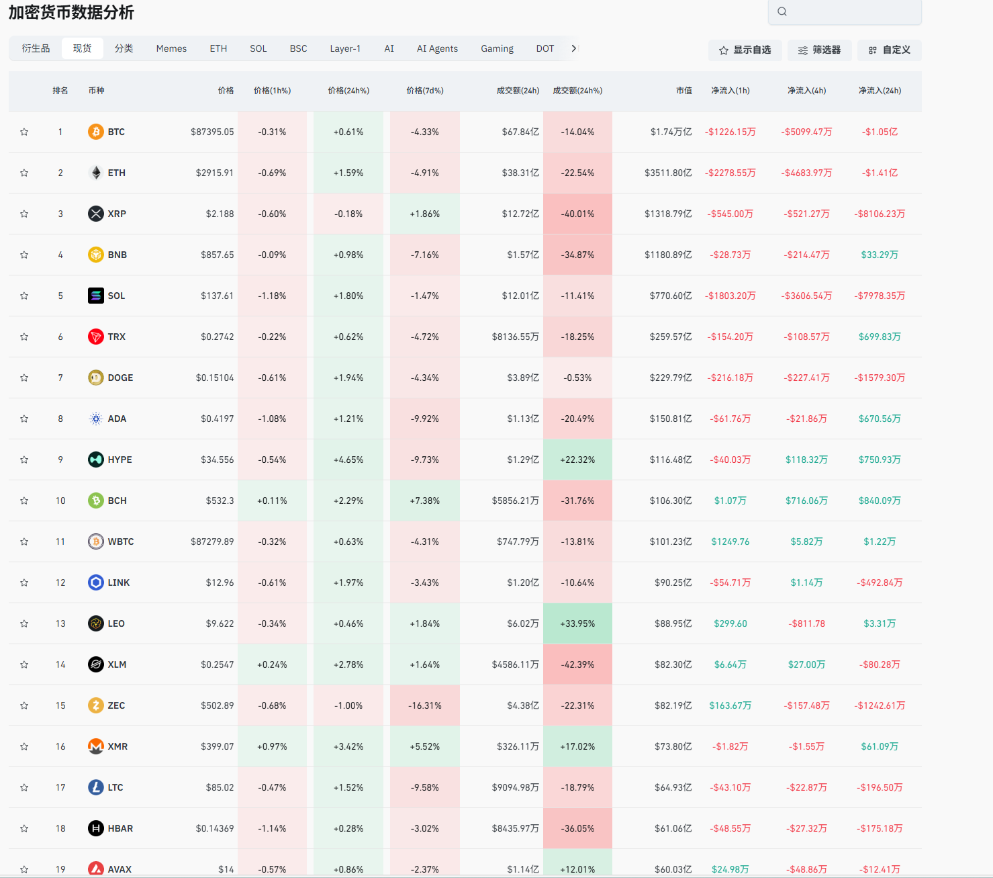Click the XRP 成交额 -40.01% heatmap cell
993x878 pixels.
coord(577,214)
